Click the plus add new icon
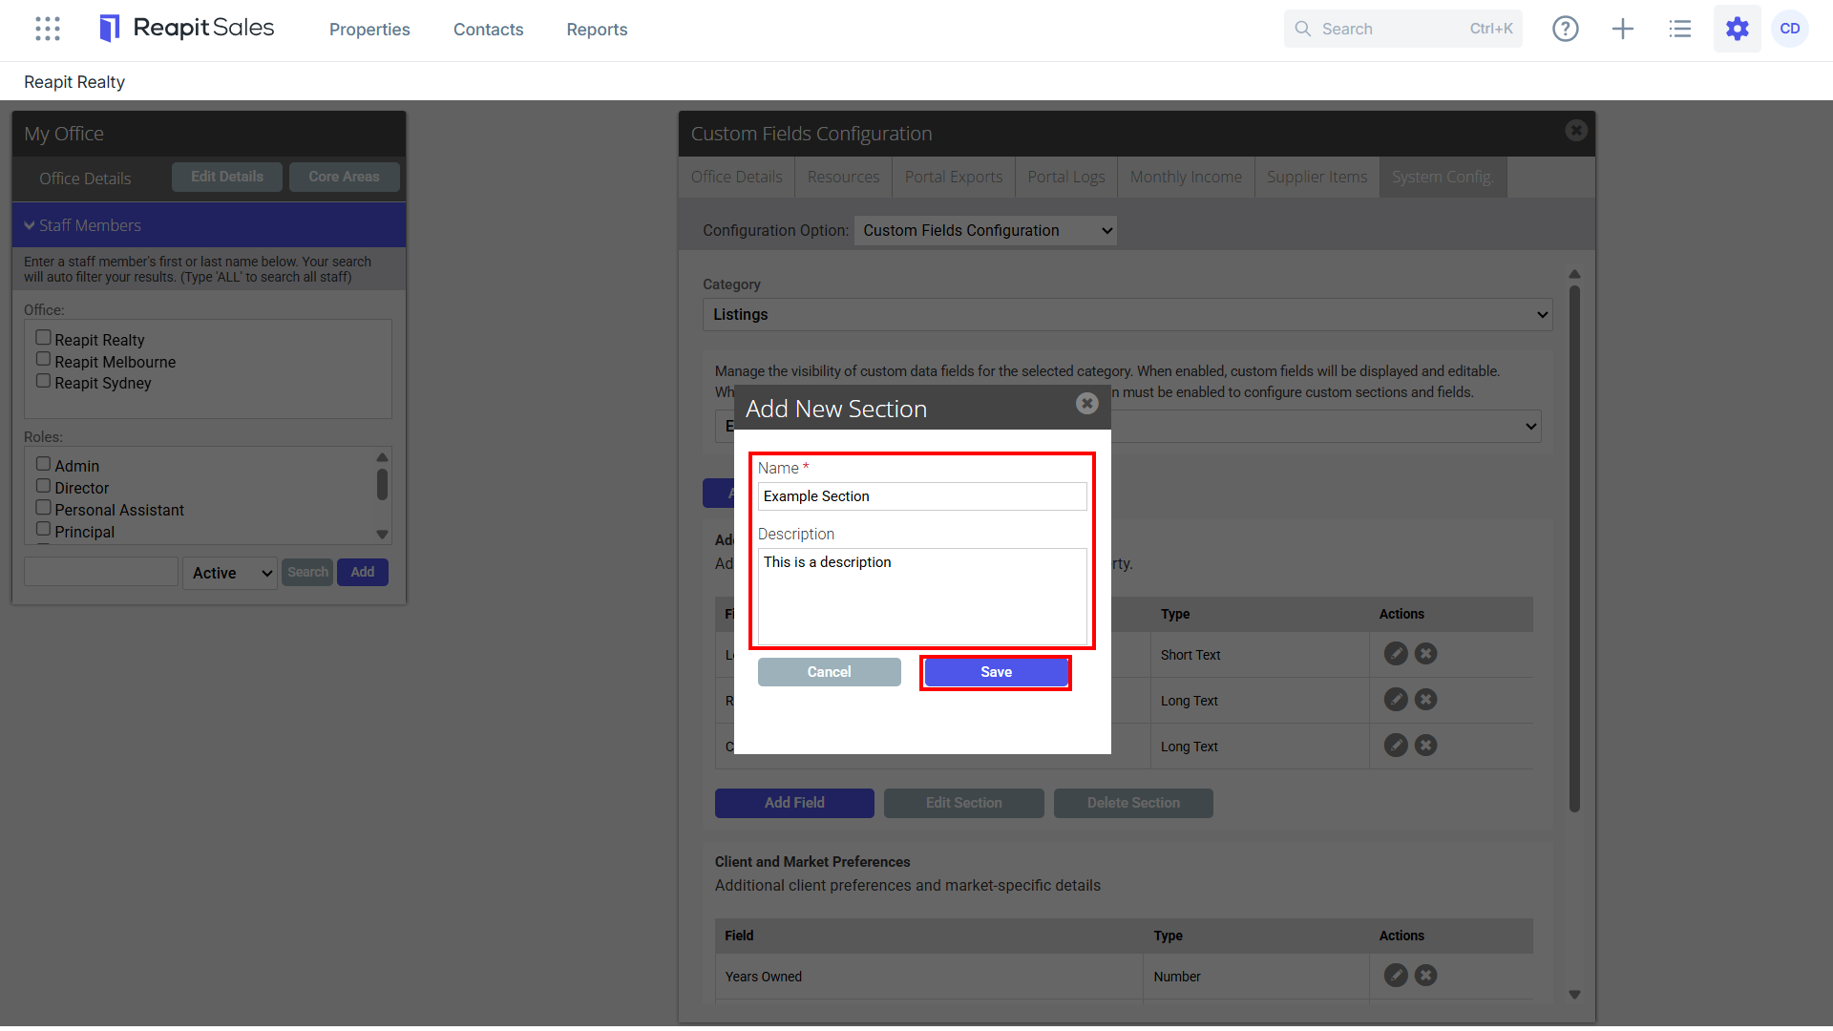1833x1031 pixels. pyautogui.click(x=1623, y=29)
